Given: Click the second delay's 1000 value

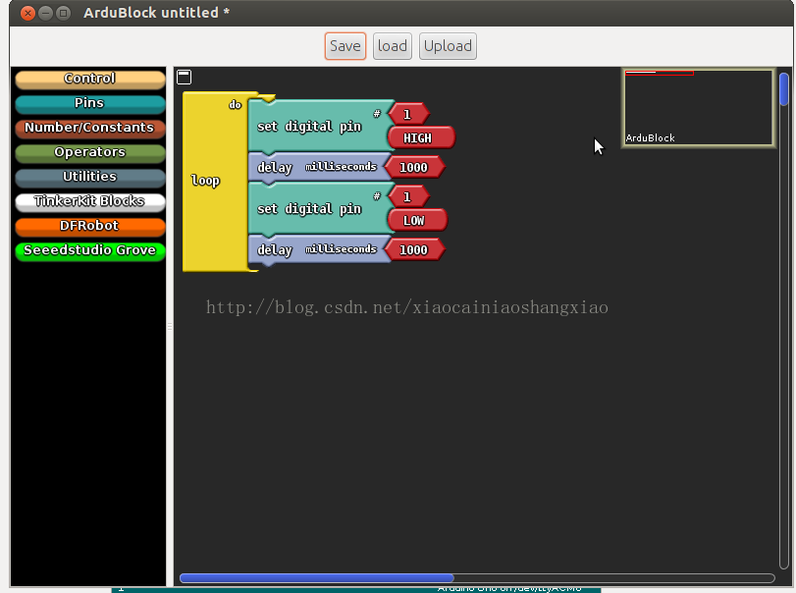Looking at the screenshot, I should coord(414,249).
